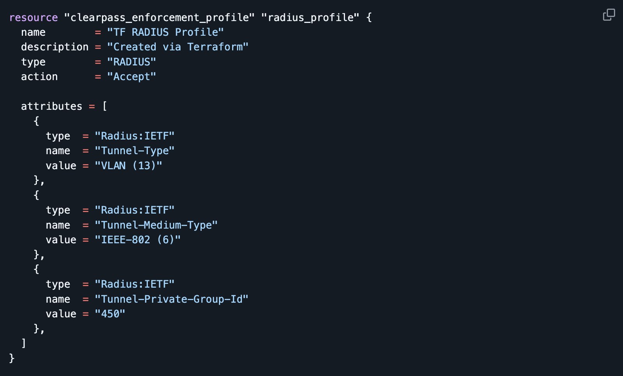Click the "RADIUS" type value

tap(132, 62)
